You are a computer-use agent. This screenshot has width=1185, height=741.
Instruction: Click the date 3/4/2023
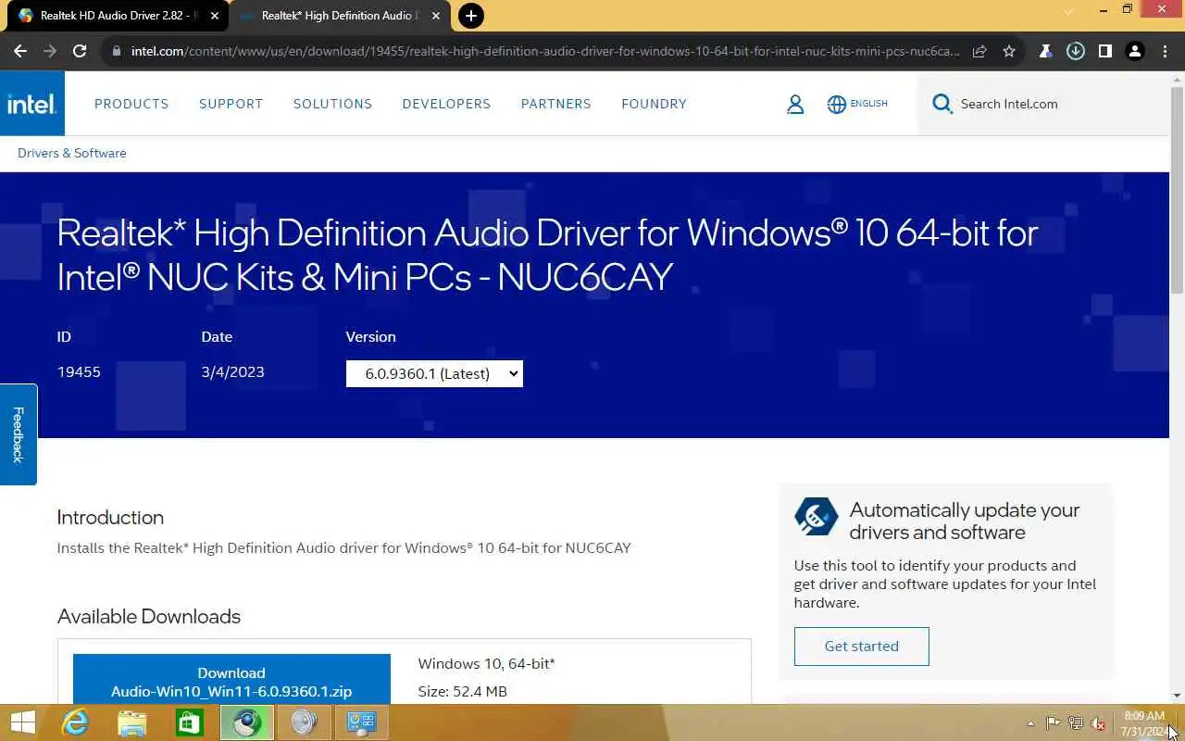click(x=232, y=371)
